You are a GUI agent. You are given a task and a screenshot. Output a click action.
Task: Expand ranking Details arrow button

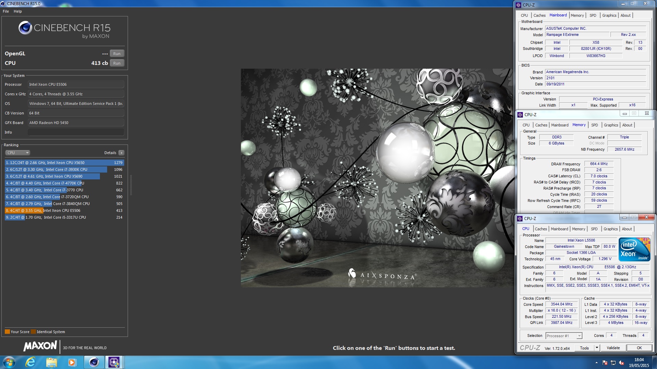pos(121,153)
